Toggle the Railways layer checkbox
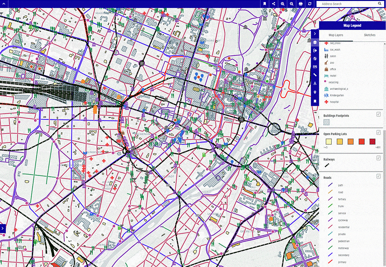This screenshot has width=386, height=267. click(x=379, y=158)
